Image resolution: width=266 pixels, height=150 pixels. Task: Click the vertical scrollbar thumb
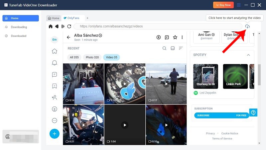(259, 75)
